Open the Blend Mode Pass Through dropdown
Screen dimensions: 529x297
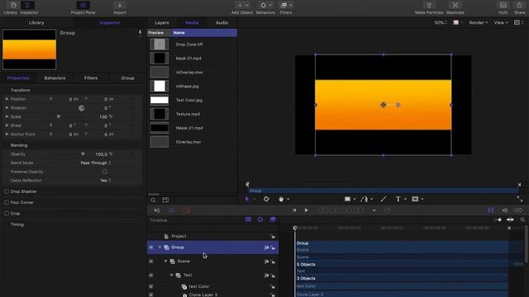coord(96,163)
